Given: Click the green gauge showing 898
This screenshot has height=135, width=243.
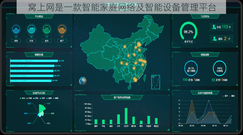Looking at the screenshot, I should 47,29.
